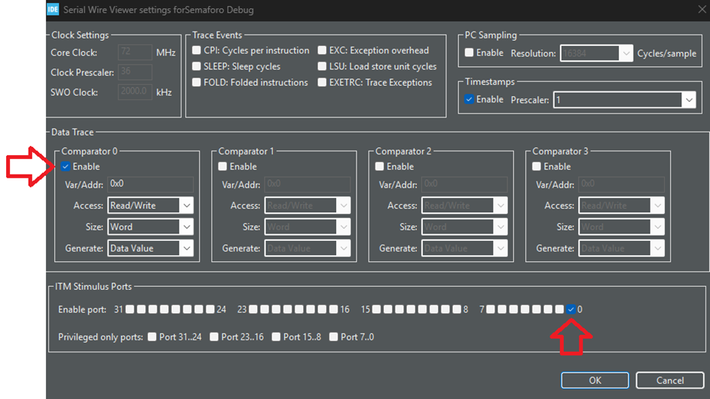Click the Cancel button
Viewport: 710px width, 399px height.
(670, 380)
